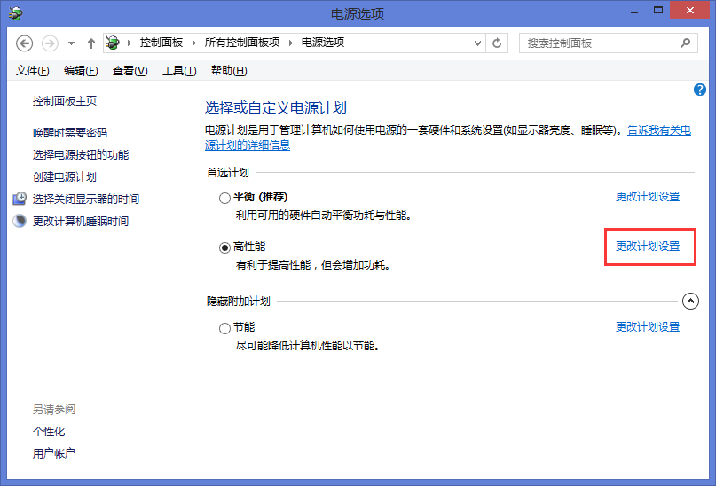Select the 高性能 power plan
Viewport: 716px width, 486px height.
pyautogui.click(x=224, y=247)
